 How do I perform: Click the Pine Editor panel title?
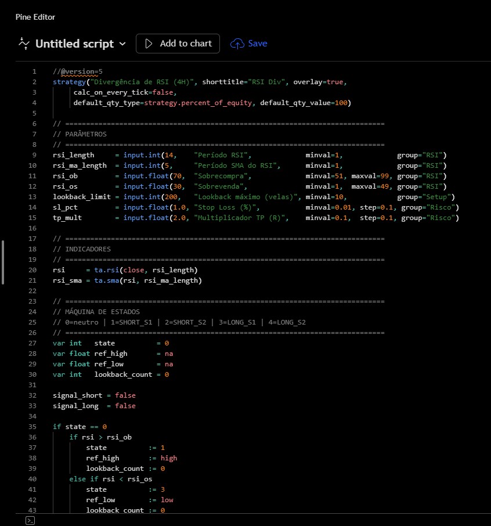pos(35,17)
